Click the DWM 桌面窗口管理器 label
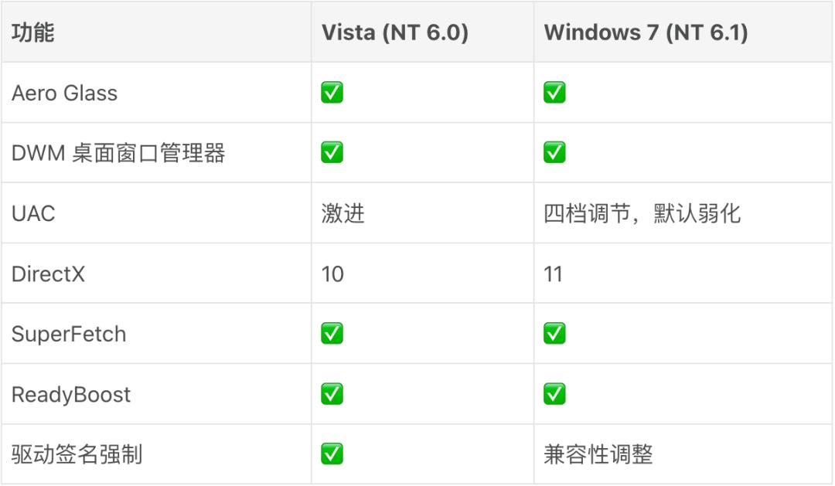The image size is (835, 486). coord(118,153)
